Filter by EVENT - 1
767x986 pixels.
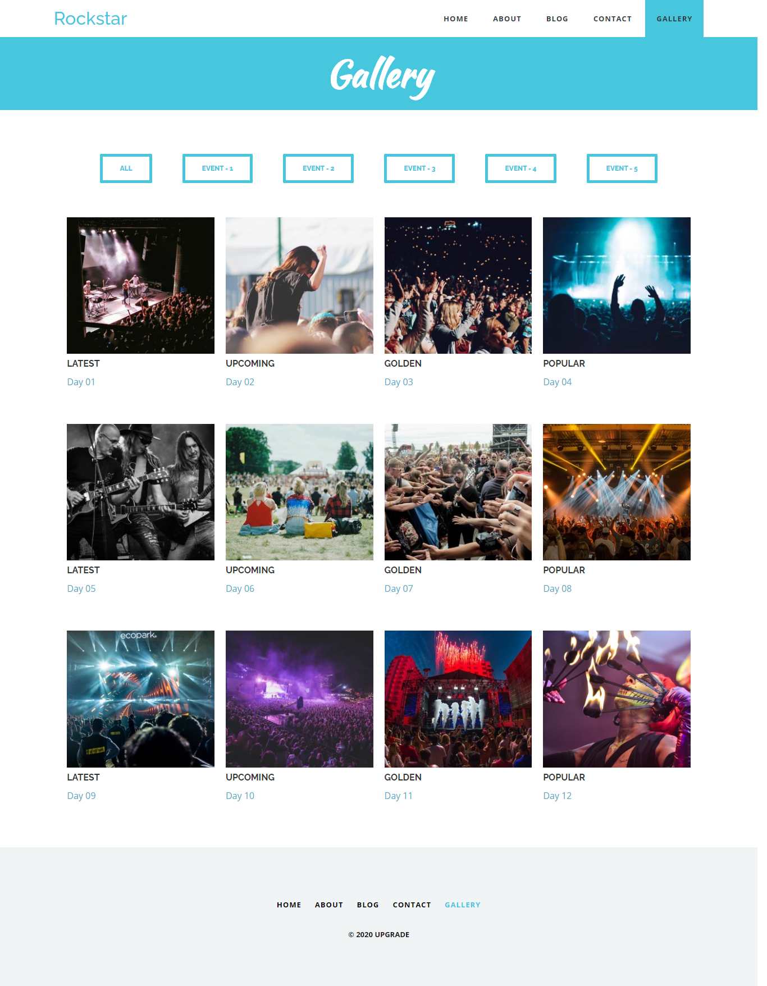tap(217, 168)
